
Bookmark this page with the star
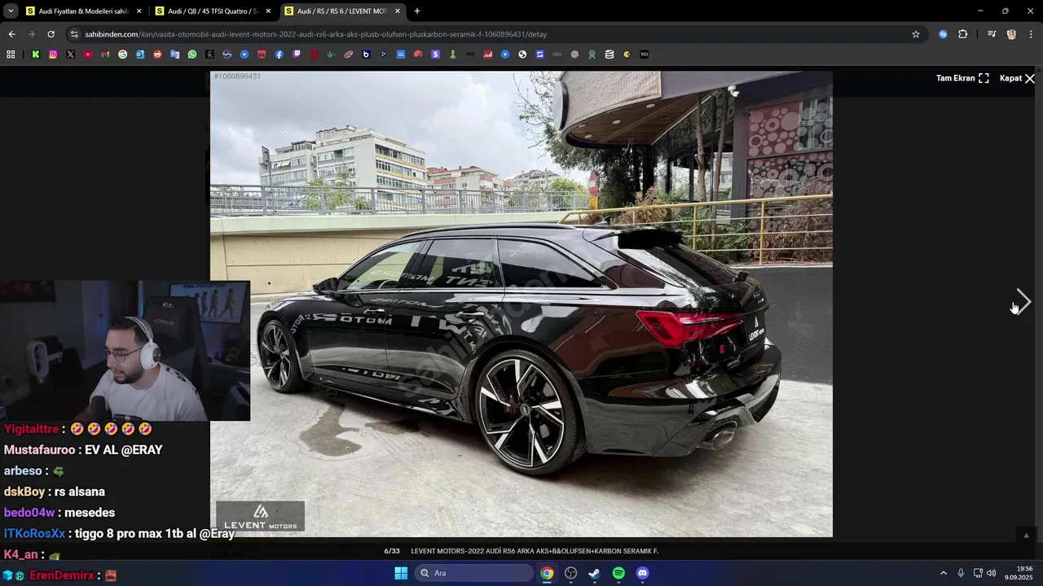[916, 34]
